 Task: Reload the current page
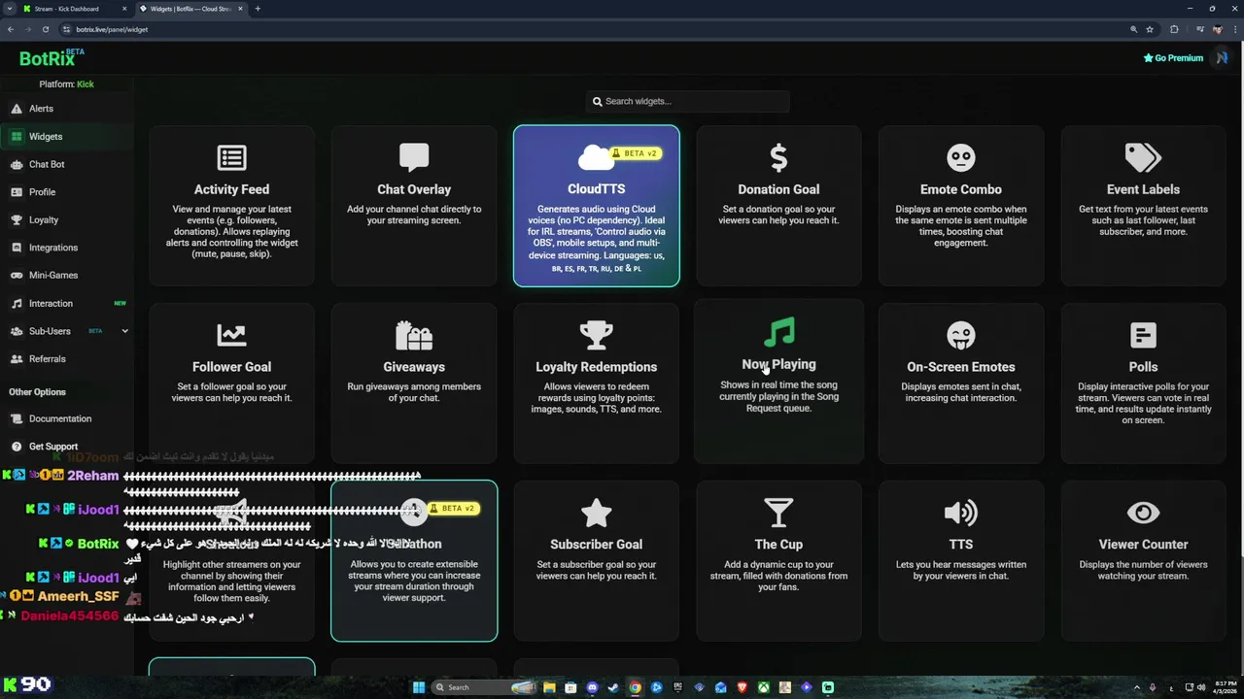click(x=45, y=29)
